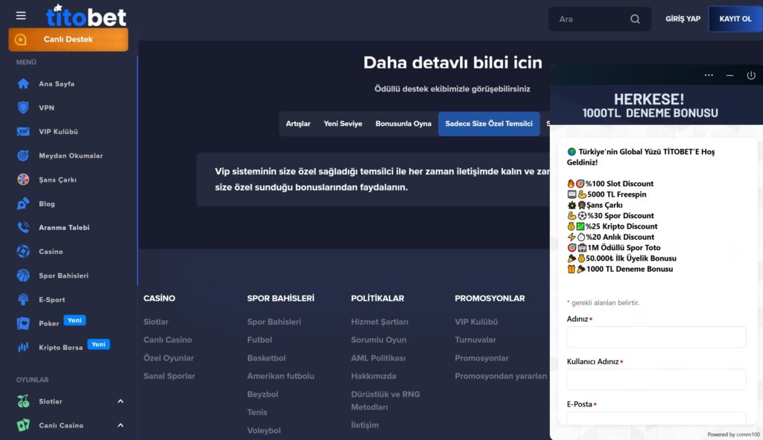Viewport: 763px width, 440px height.
Task: Open the Basketbol footer link
Action: (x=266, y=358)
